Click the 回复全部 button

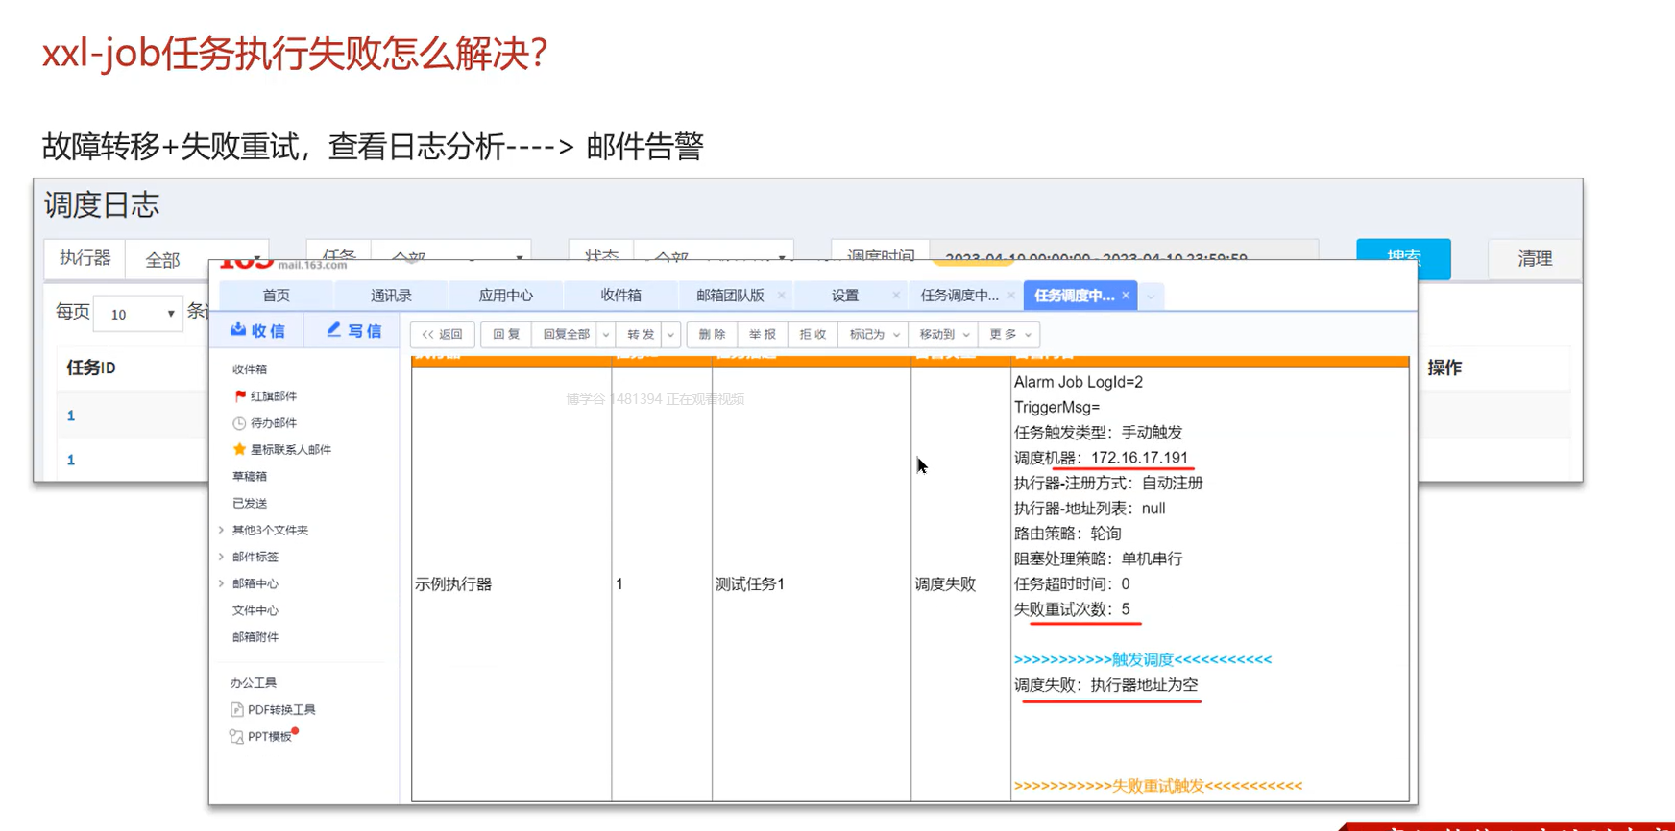pos(566,334)
